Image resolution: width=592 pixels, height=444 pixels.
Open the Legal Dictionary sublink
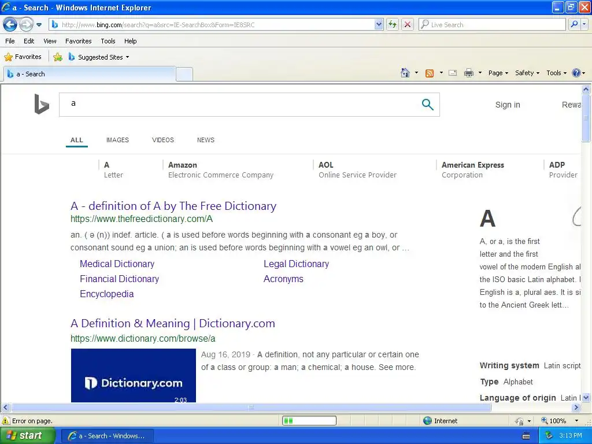pos(296,264)
